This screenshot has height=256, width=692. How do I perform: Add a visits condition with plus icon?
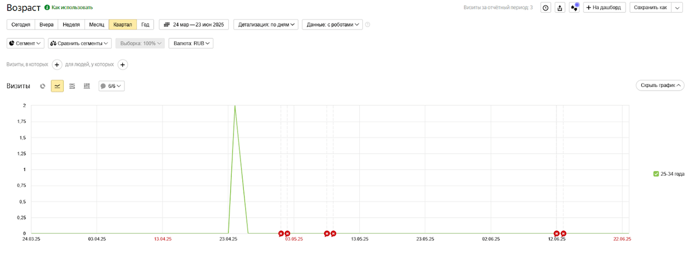pos(57,65)
